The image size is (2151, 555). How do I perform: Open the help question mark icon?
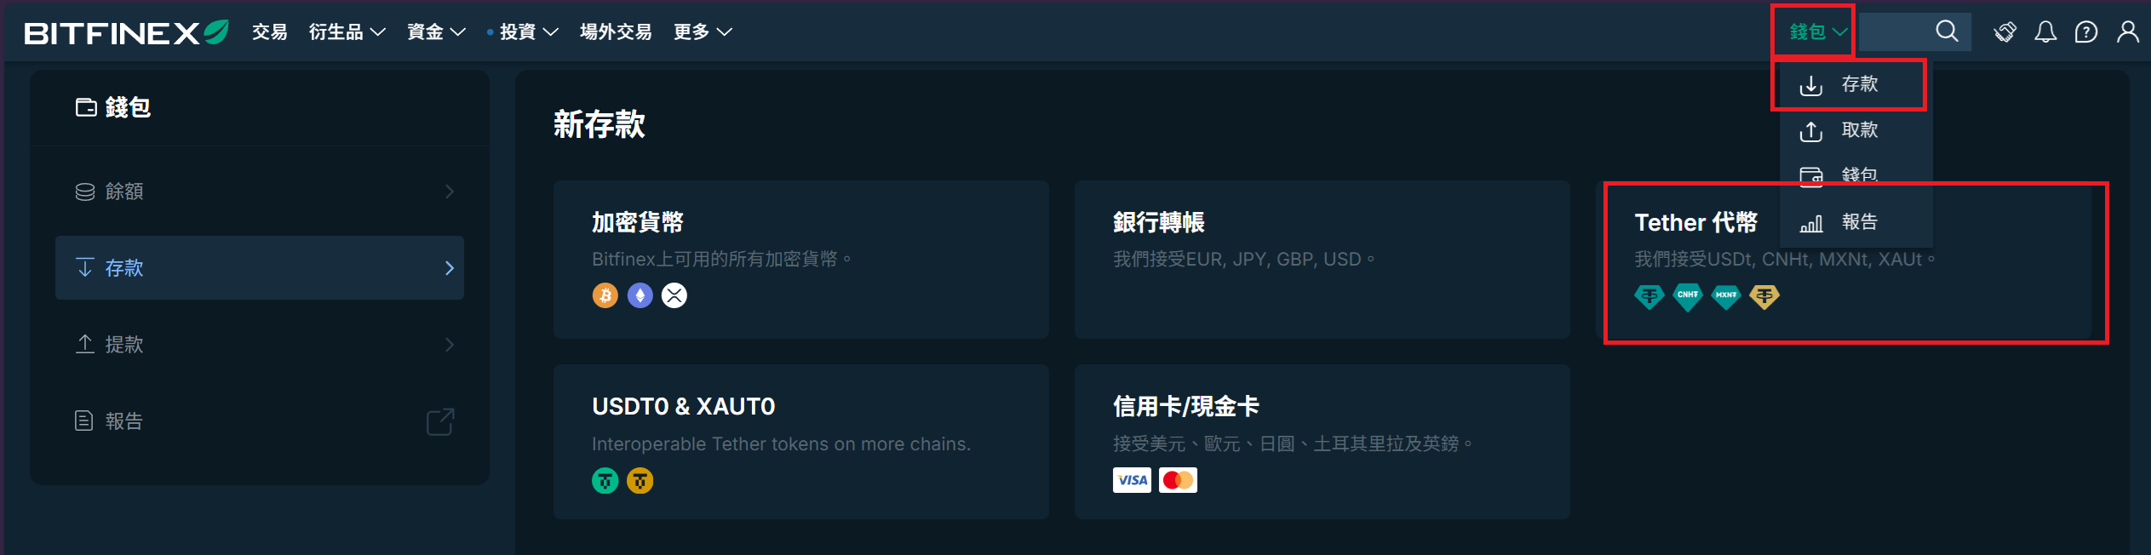click(2086, 32)
